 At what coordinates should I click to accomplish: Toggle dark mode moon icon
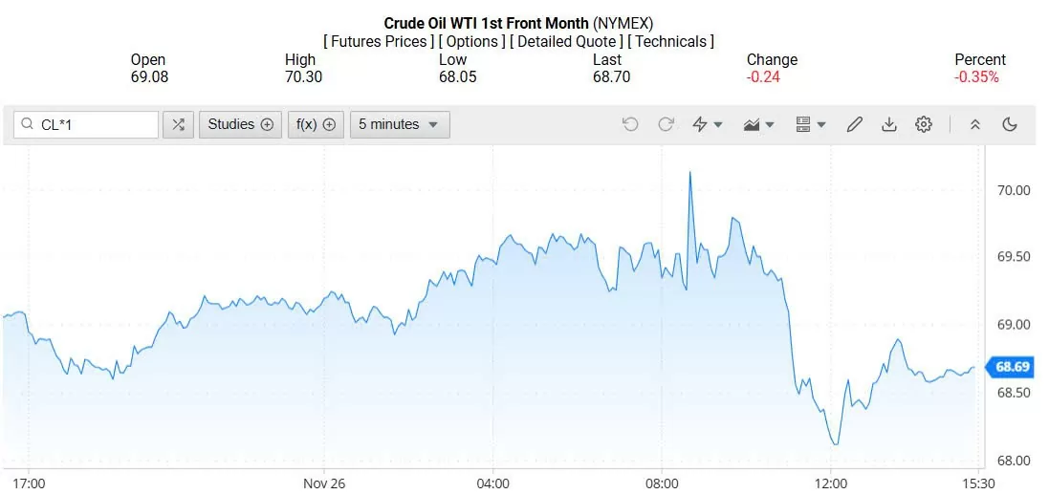click(x=1010, y=124)
